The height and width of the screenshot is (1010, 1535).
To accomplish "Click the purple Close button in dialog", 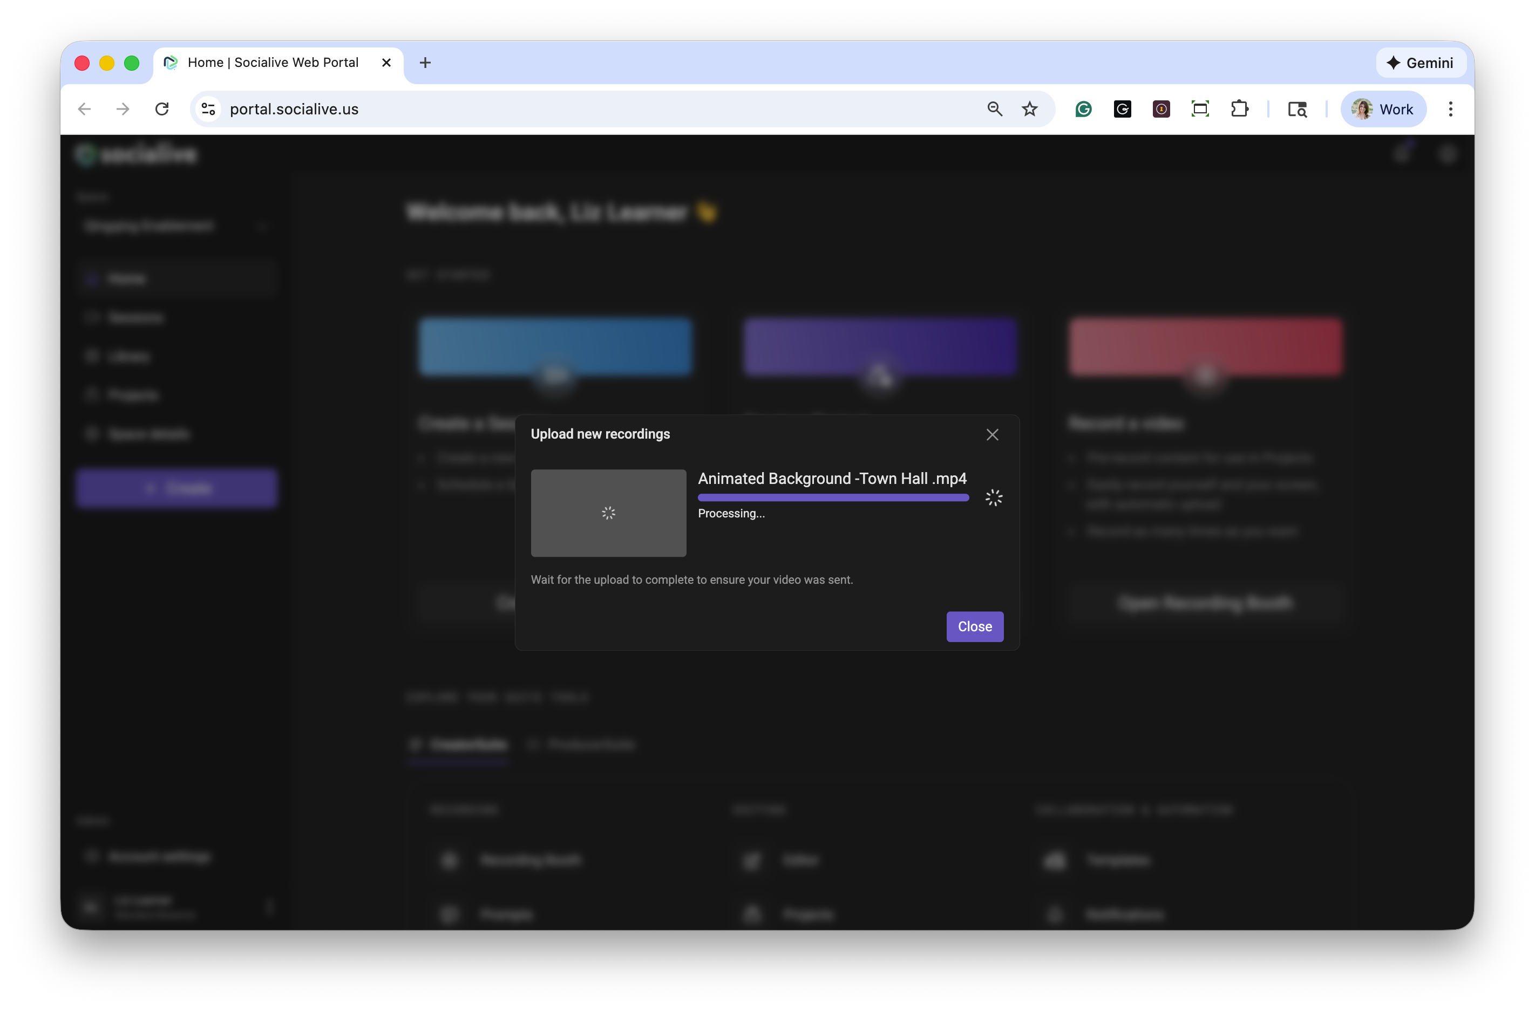I will (x=974, y=626).
